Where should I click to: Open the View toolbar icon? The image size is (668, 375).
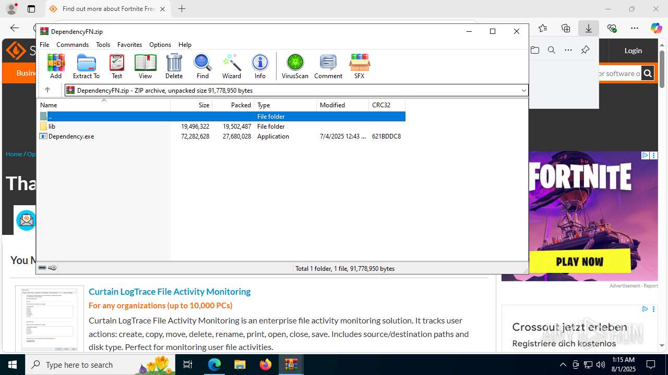pos(145,66)
